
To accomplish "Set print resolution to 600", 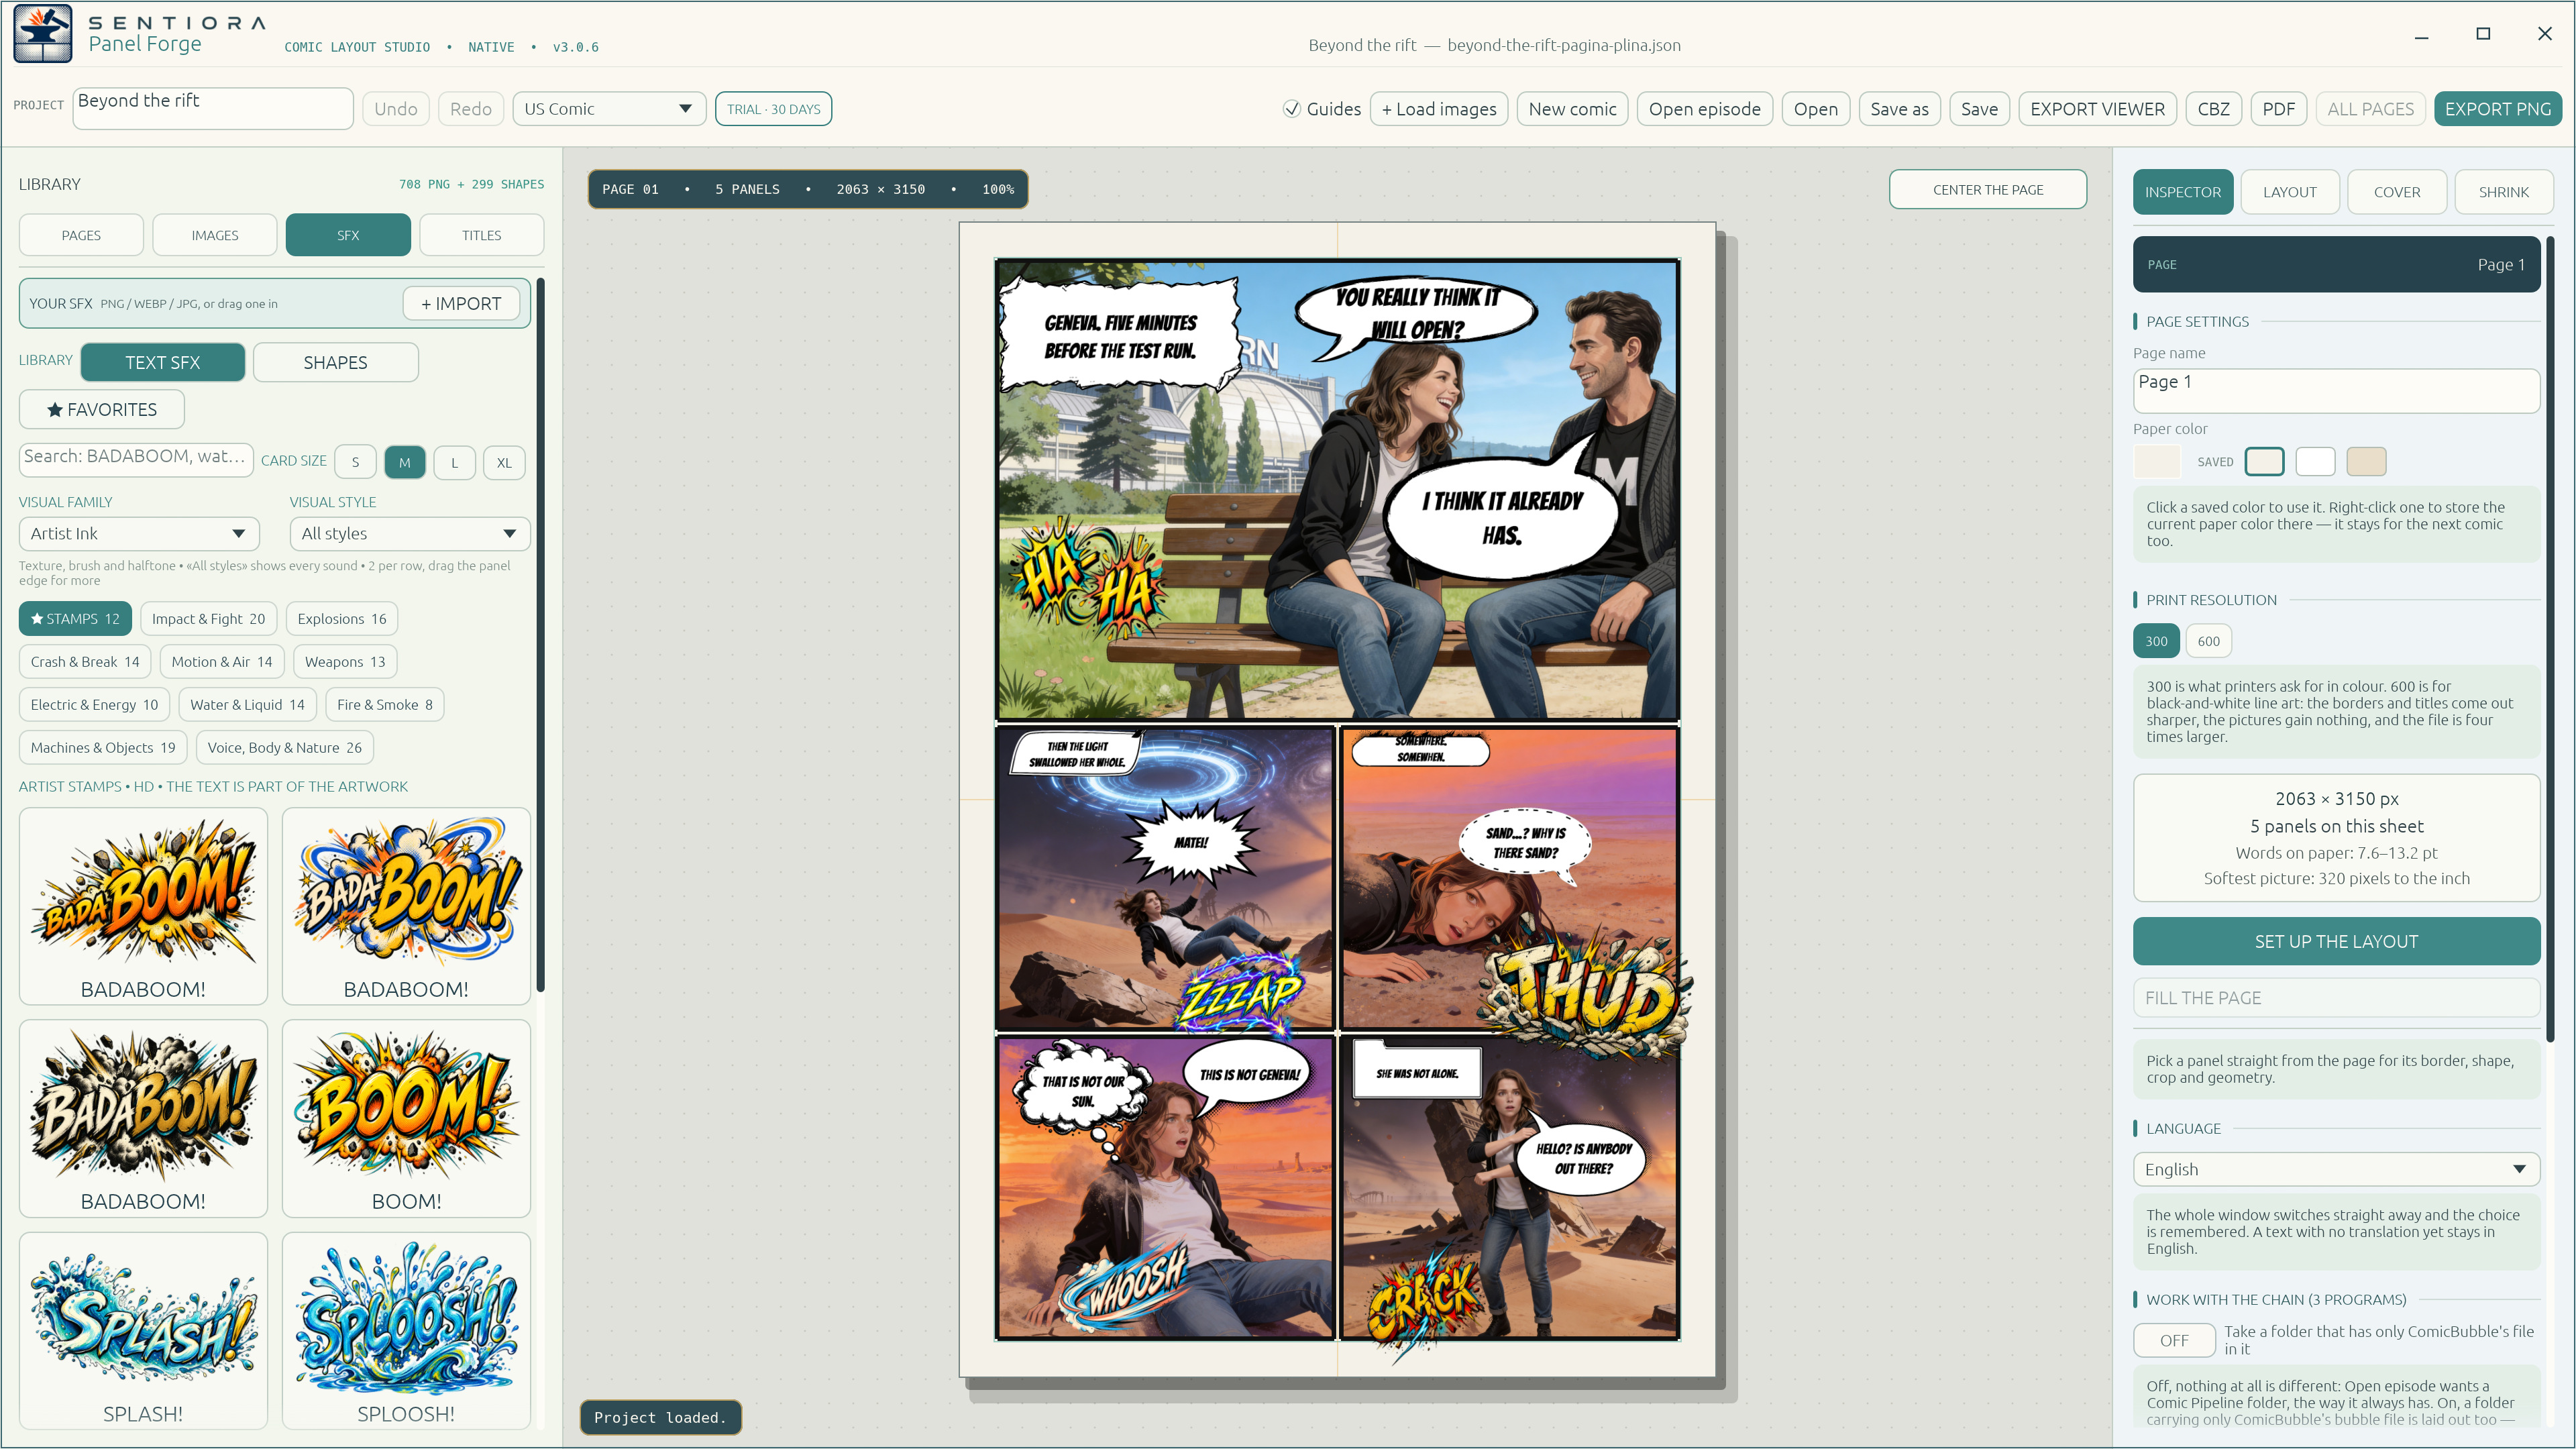I will coord(2208,641).
